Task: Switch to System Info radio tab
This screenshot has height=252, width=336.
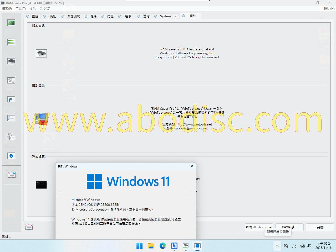Action: tap(166, 16)
